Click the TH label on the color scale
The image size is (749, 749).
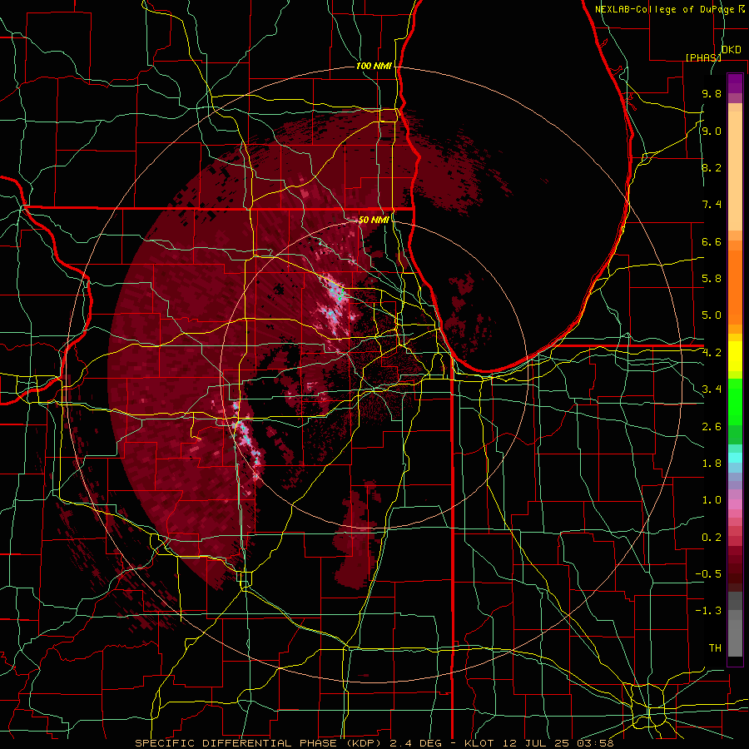coord(715,648)
